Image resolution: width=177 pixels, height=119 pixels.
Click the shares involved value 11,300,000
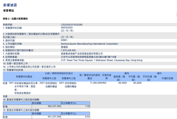96,83
